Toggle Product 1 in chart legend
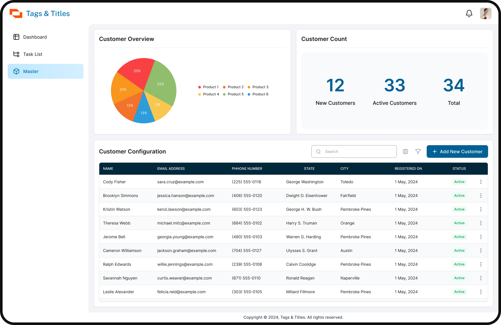The height and width of the screenshot is (325, 501). tap(208, 87)
